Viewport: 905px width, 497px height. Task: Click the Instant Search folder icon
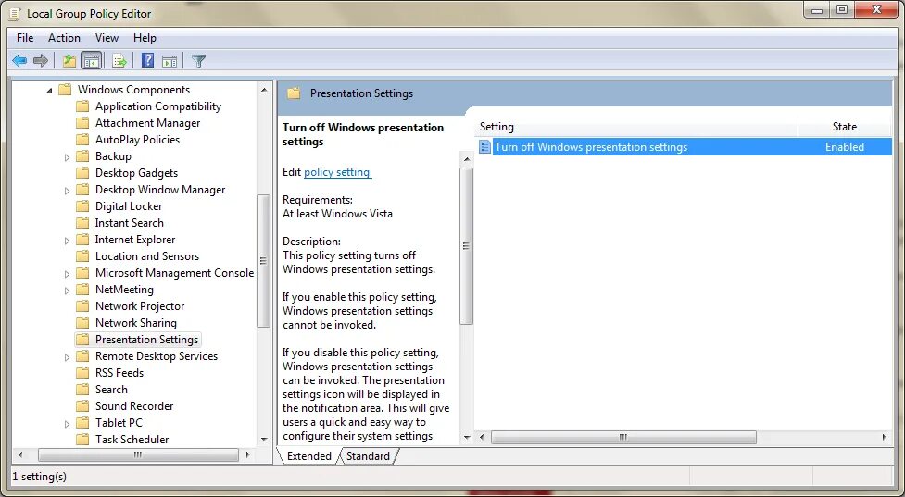[82, 223]
